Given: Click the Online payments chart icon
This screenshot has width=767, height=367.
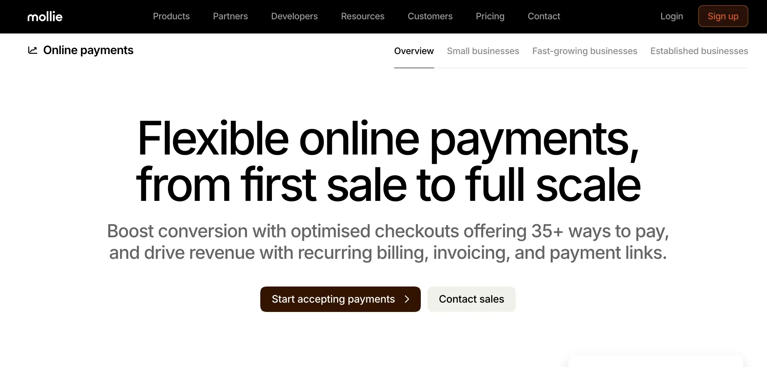Looking at the screenshot, I should [33, 50].
